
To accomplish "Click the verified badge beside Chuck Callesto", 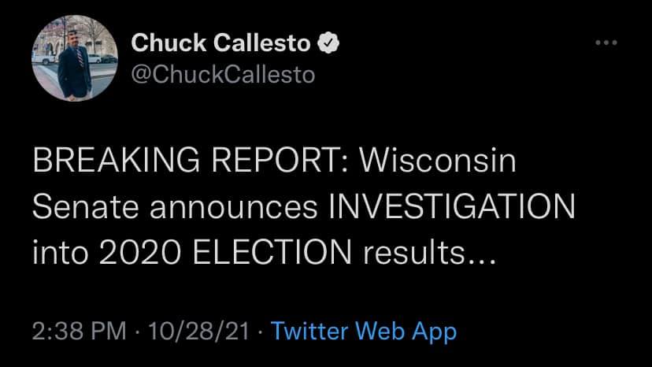I will point(327,43).
